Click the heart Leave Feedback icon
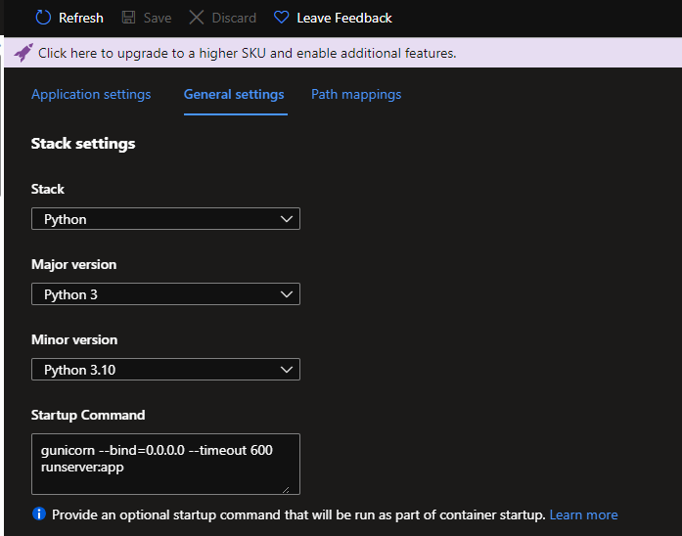The width and height of the screenshot is (682, 536). (x=282, y=18)
